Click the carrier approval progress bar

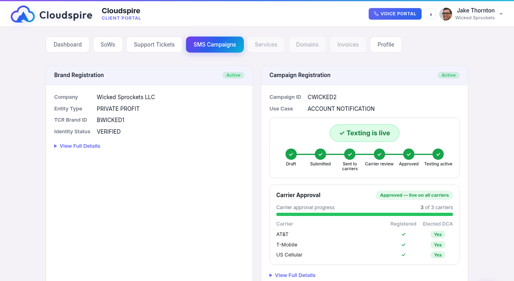(365, 214)
